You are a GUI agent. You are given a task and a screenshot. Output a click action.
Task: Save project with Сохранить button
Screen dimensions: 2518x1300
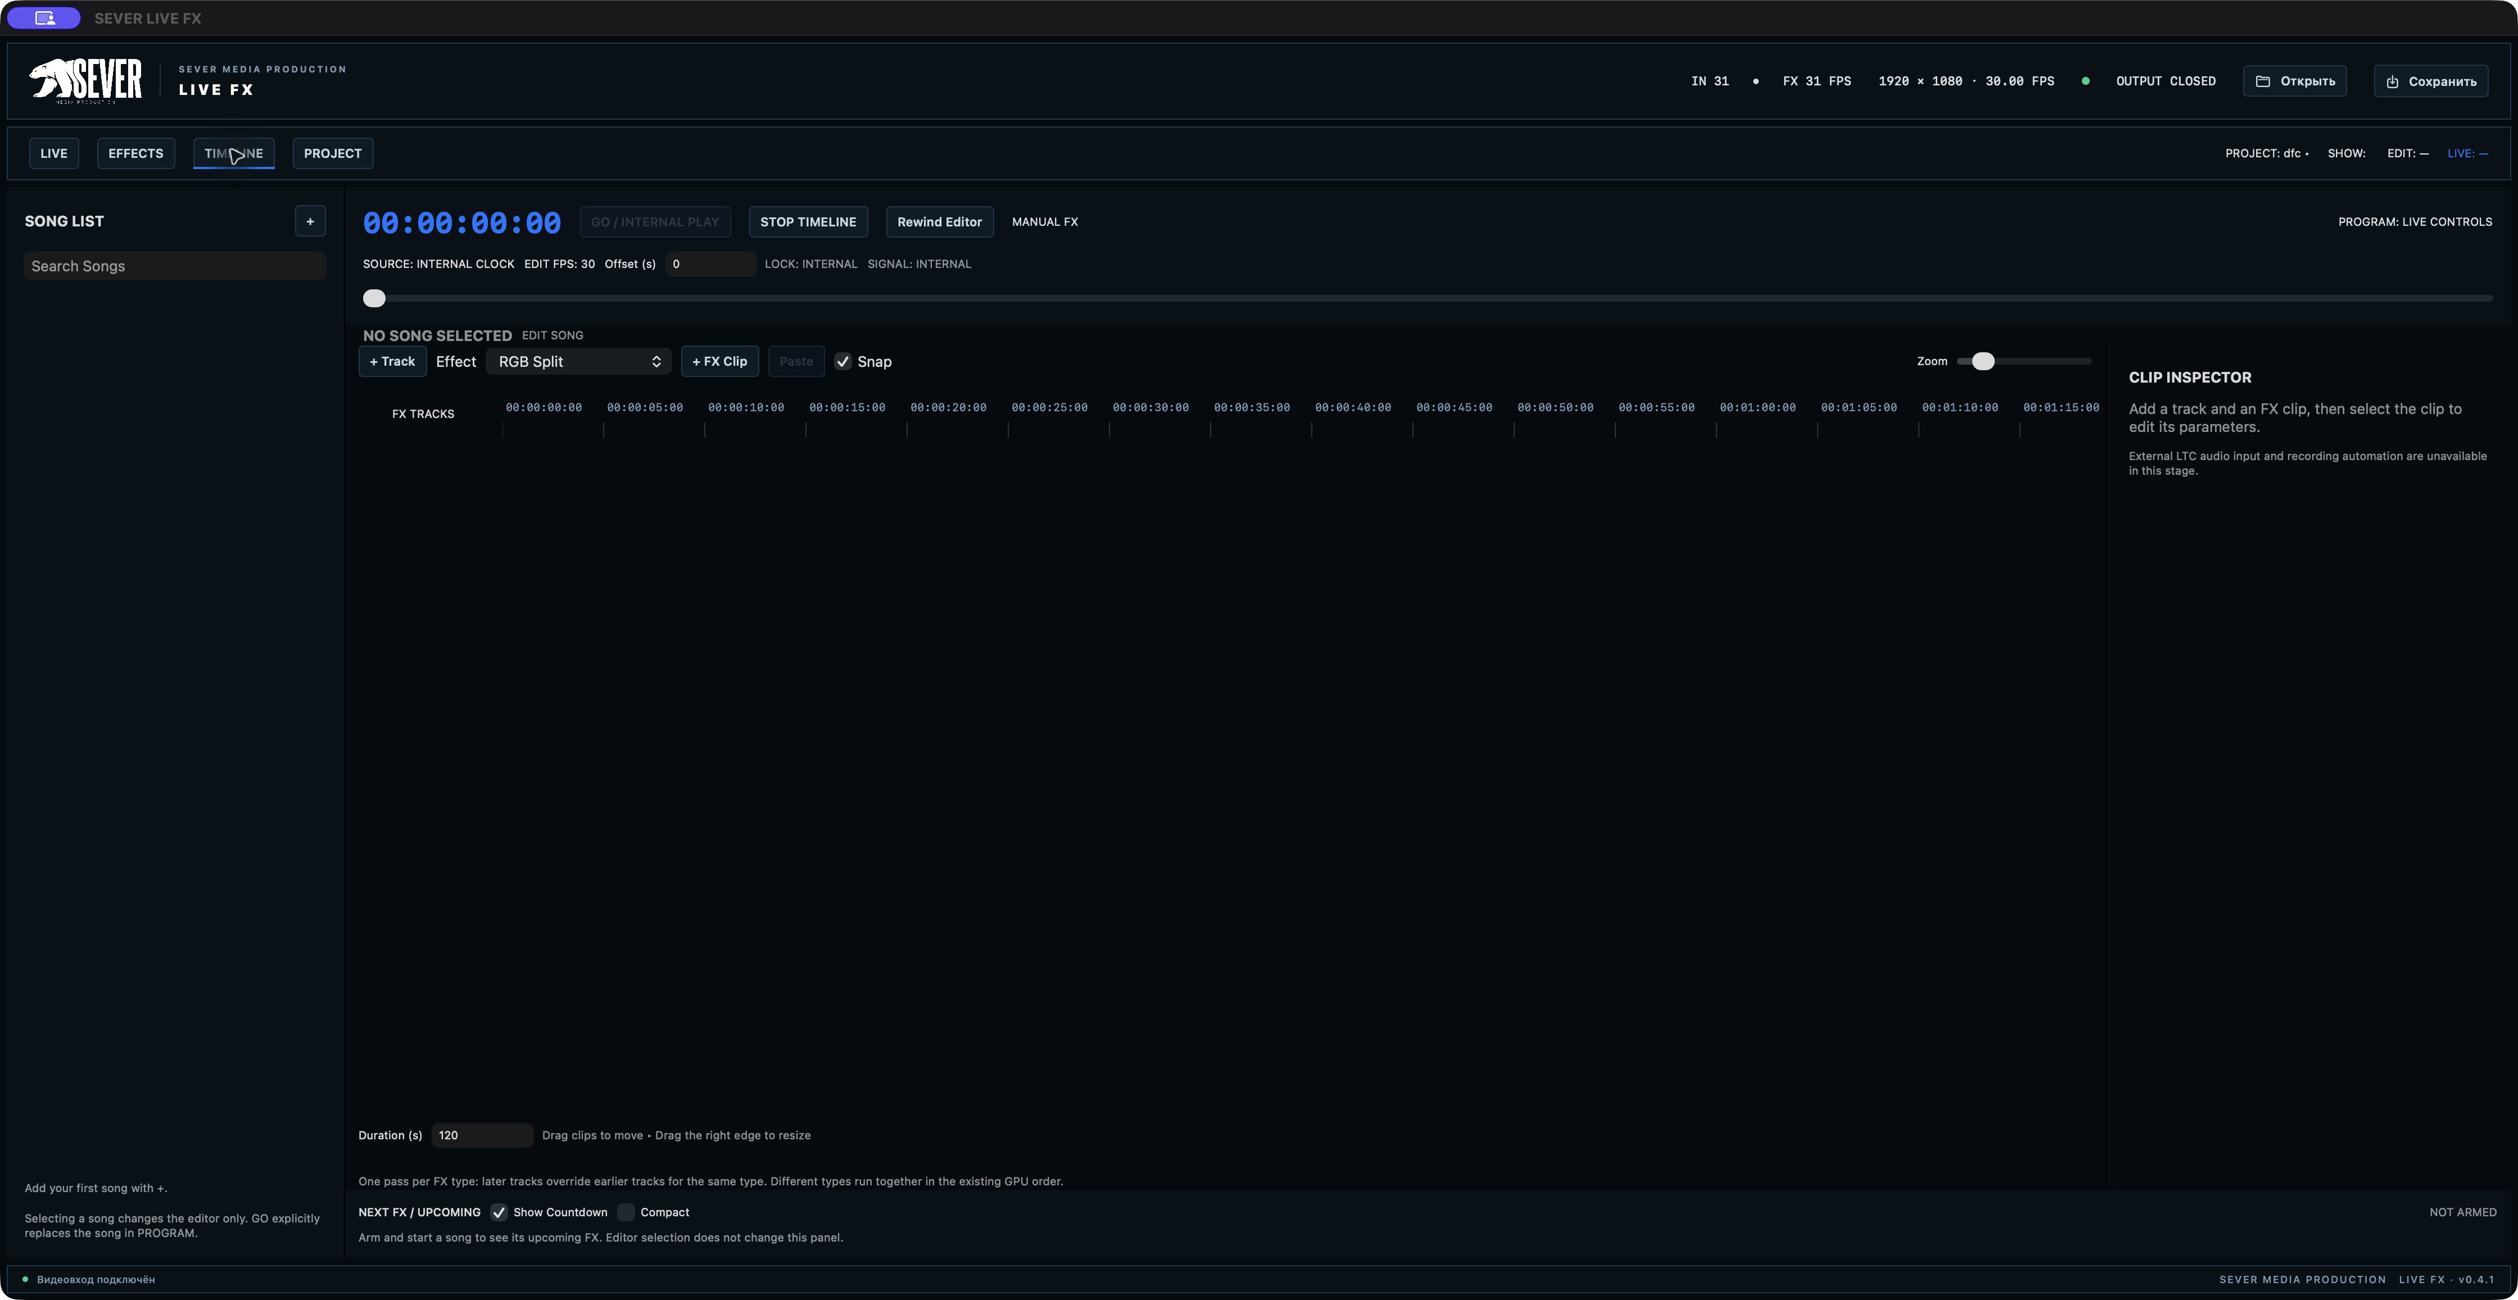coord(2431,81)
